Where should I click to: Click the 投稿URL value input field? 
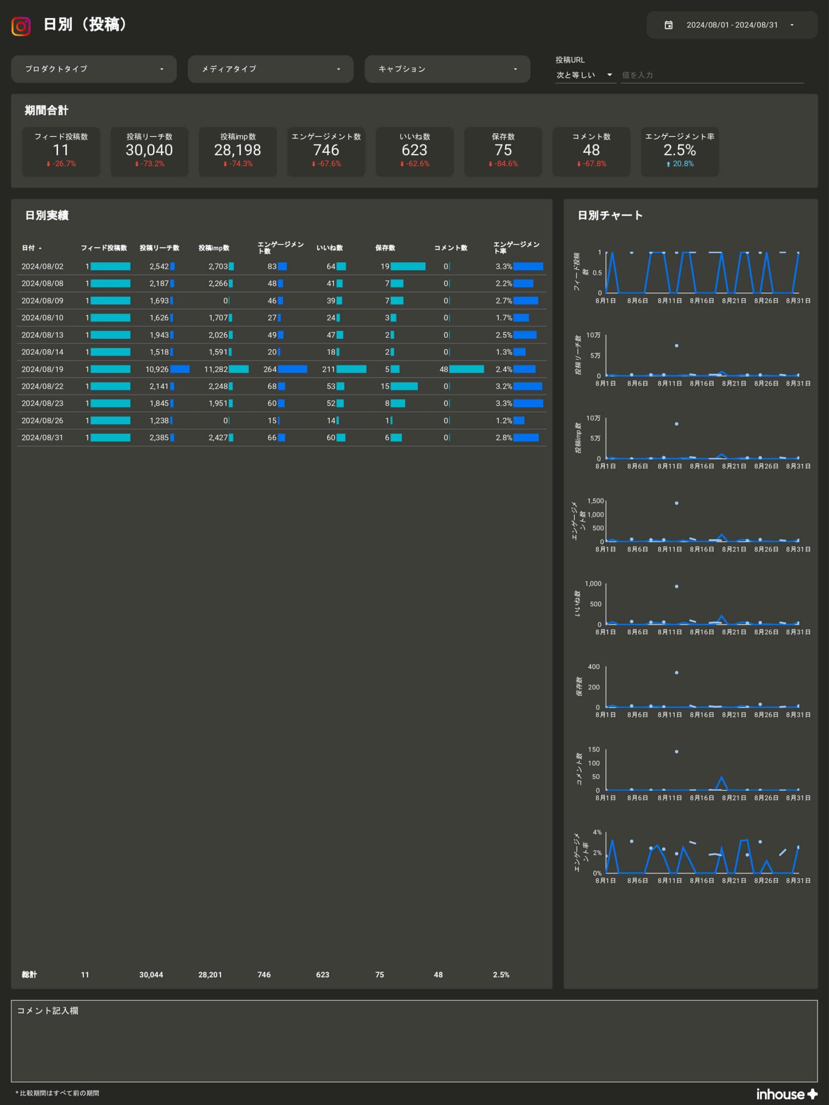click(712, 75)
